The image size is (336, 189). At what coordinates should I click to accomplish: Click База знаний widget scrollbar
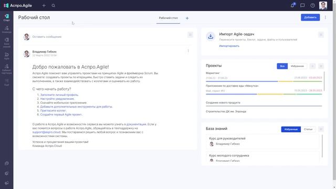coord(322,146)
